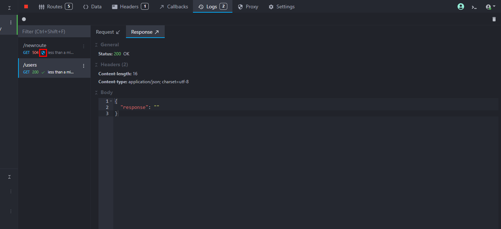Fold the JSON at line 1
Image resolution: width=501 pixels, height=229 pixels.
click(x=111, y=101)
